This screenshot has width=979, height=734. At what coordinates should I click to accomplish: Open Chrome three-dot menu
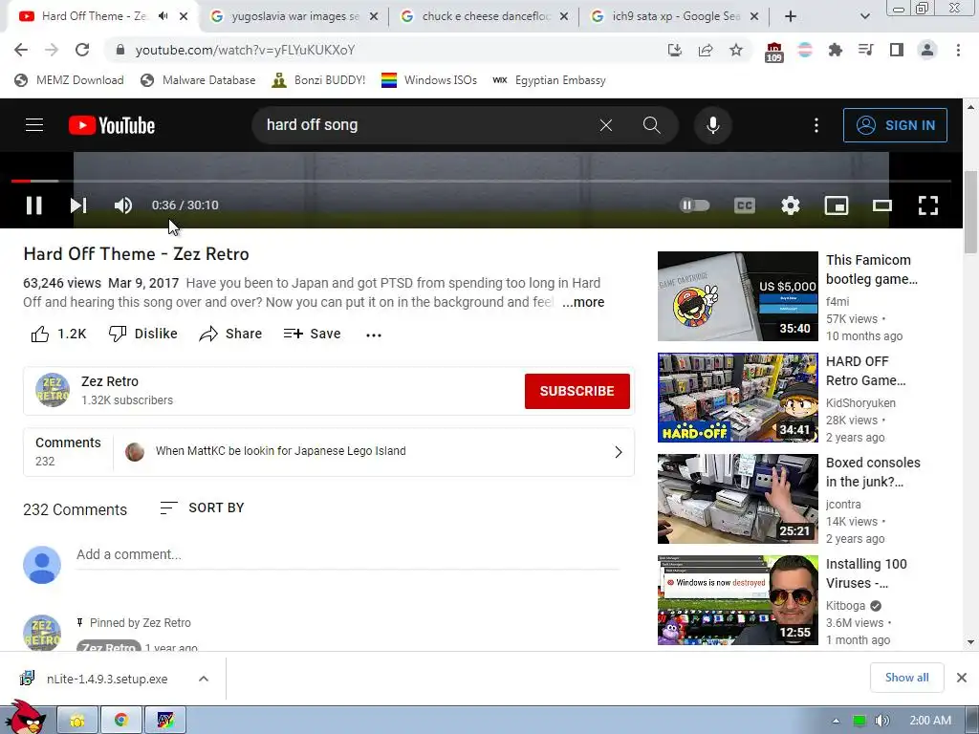958,50
